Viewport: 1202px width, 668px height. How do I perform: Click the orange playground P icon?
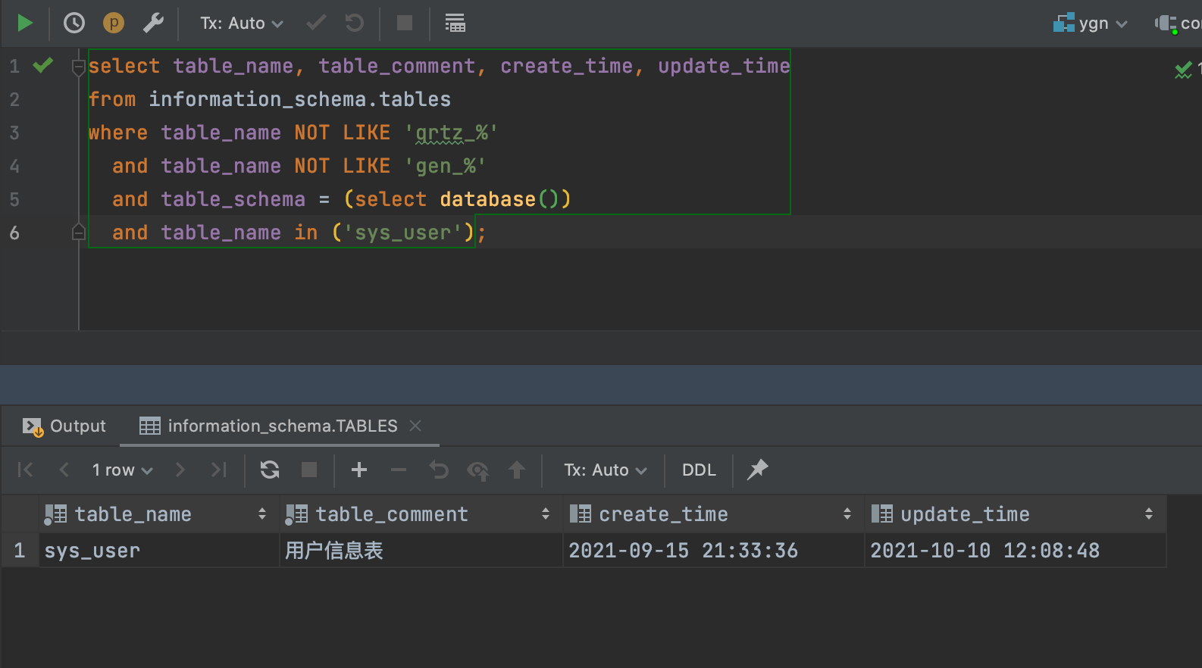(113, 23)
